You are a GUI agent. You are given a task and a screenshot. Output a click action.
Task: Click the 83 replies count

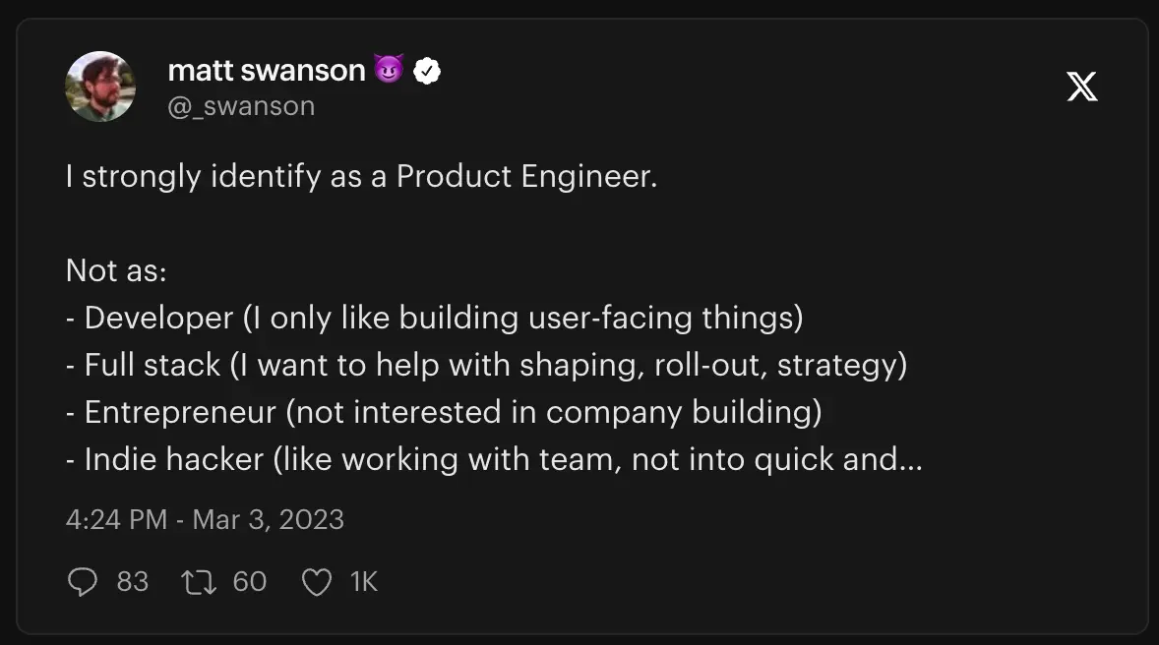(x=132, y=582)
